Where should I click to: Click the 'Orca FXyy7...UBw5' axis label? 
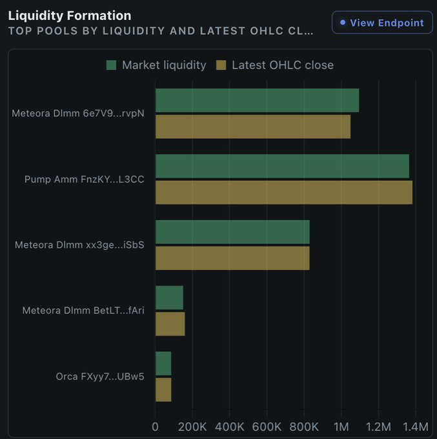click(x=100, y=376)
